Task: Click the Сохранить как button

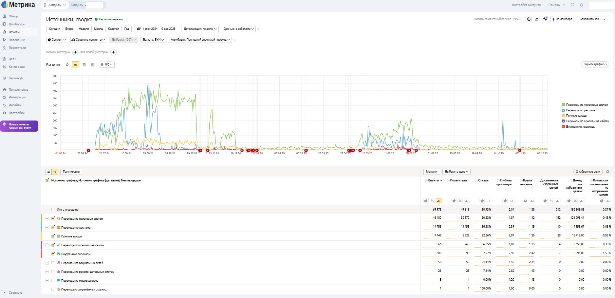Action: [589, 19]
